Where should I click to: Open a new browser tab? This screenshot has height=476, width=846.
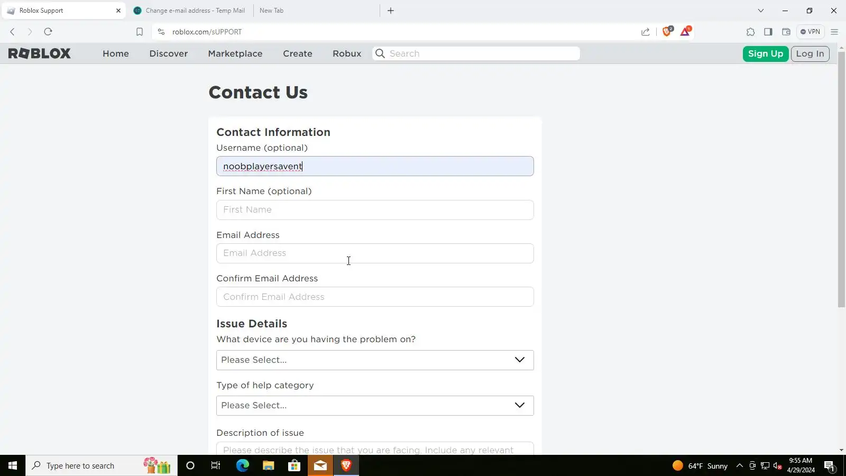[x=391, y=11]
